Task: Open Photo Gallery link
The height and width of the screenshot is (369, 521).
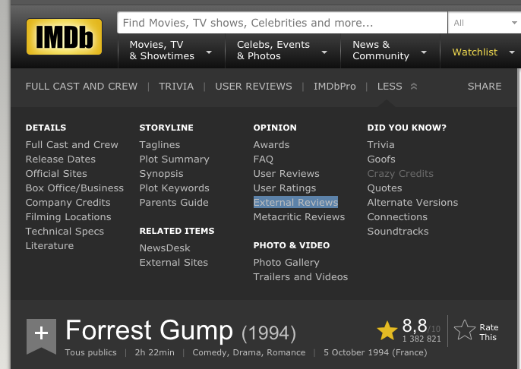Action: [x=286, y=263]
